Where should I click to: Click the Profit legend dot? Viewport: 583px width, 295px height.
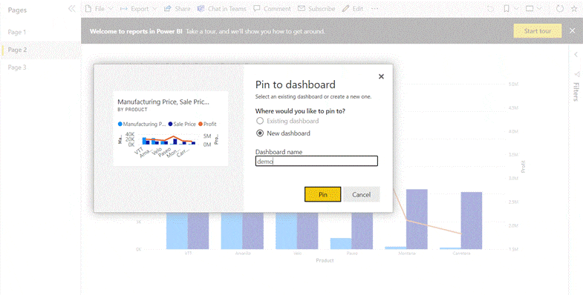[201, 125]
